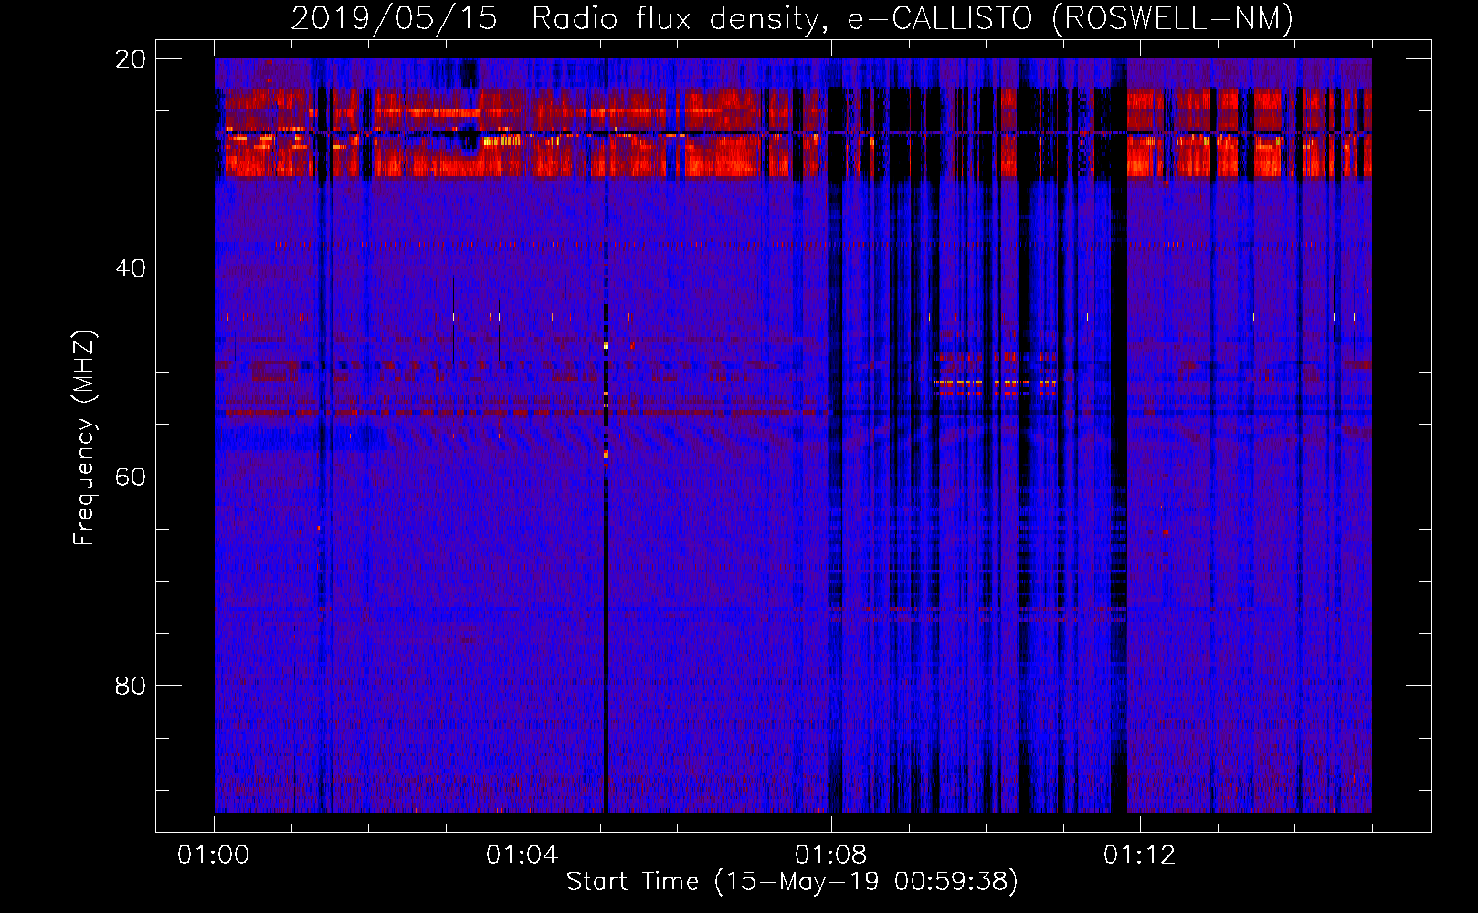Click the 'Frequency (MHZ)' axis label

(x=84, y=438)
